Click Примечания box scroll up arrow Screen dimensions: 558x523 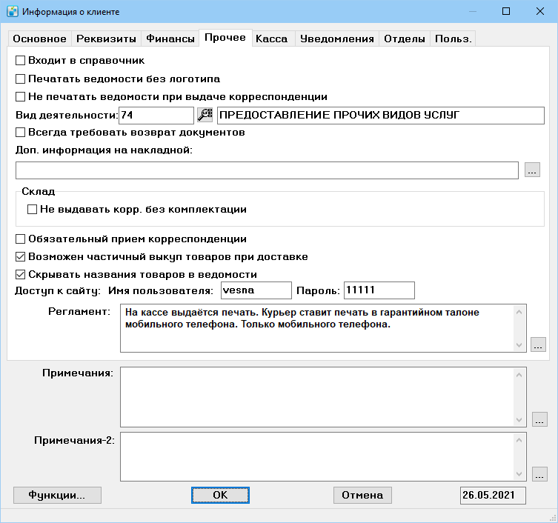coord(519,375)
